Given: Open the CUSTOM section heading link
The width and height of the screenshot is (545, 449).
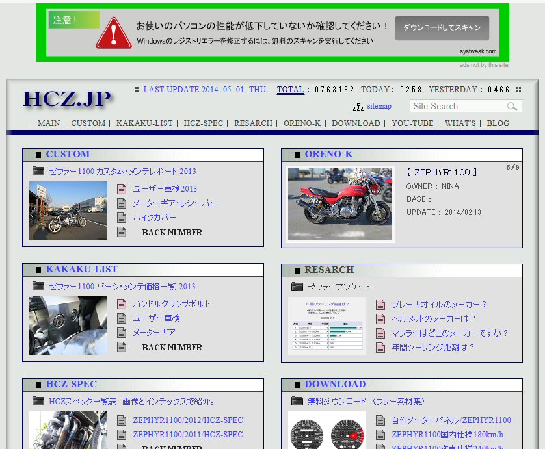Looking at the screenshot, I should (x=68, y=154).
